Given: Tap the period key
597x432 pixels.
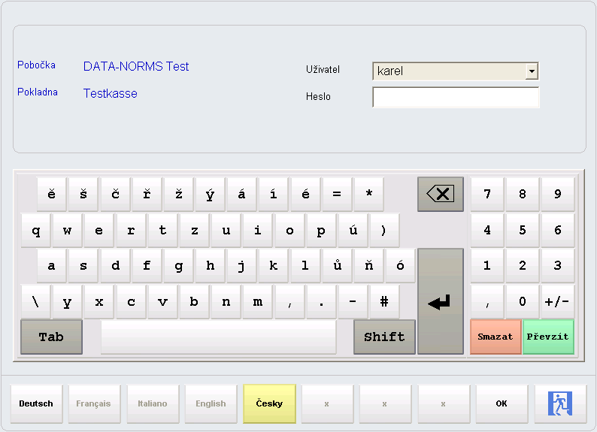Looking at the screenshot, I should pos(321,301).
